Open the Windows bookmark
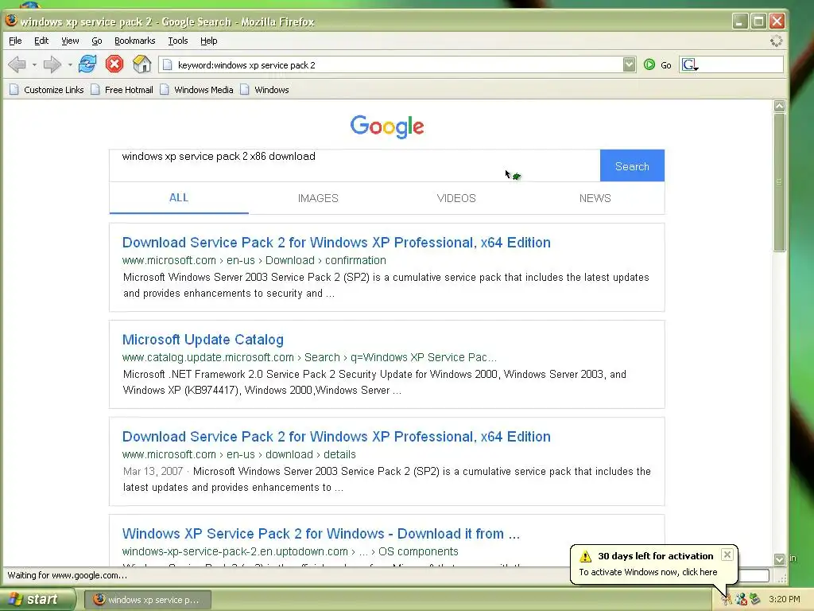This screenshot has height=611, width=814. (265, 90)
